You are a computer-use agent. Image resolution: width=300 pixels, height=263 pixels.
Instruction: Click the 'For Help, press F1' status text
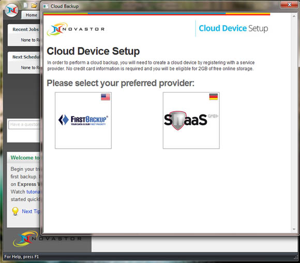click(x=21, y=257)
